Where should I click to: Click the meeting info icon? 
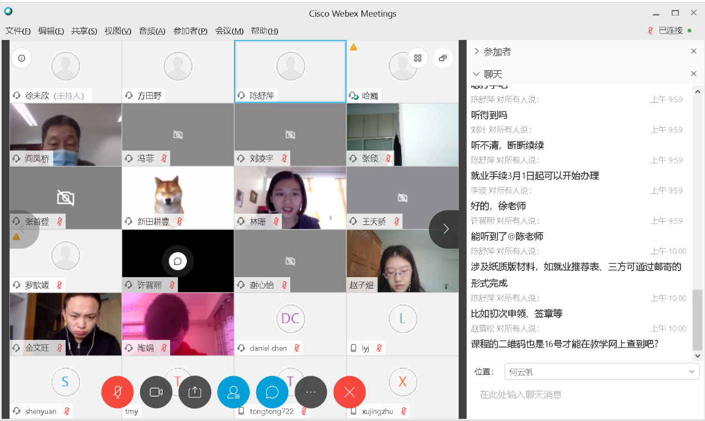point(22,58)
